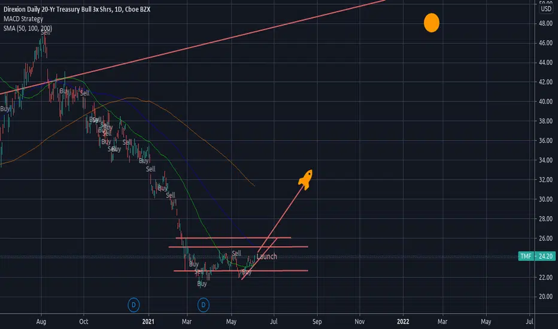Click the 20.00 price axis label
Screen dimensions: 558x329
coord(545,297)
